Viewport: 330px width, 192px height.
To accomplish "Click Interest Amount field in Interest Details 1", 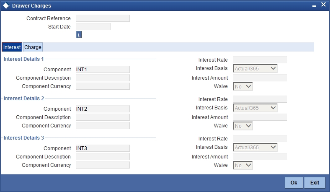I will [x=260, y=78].
